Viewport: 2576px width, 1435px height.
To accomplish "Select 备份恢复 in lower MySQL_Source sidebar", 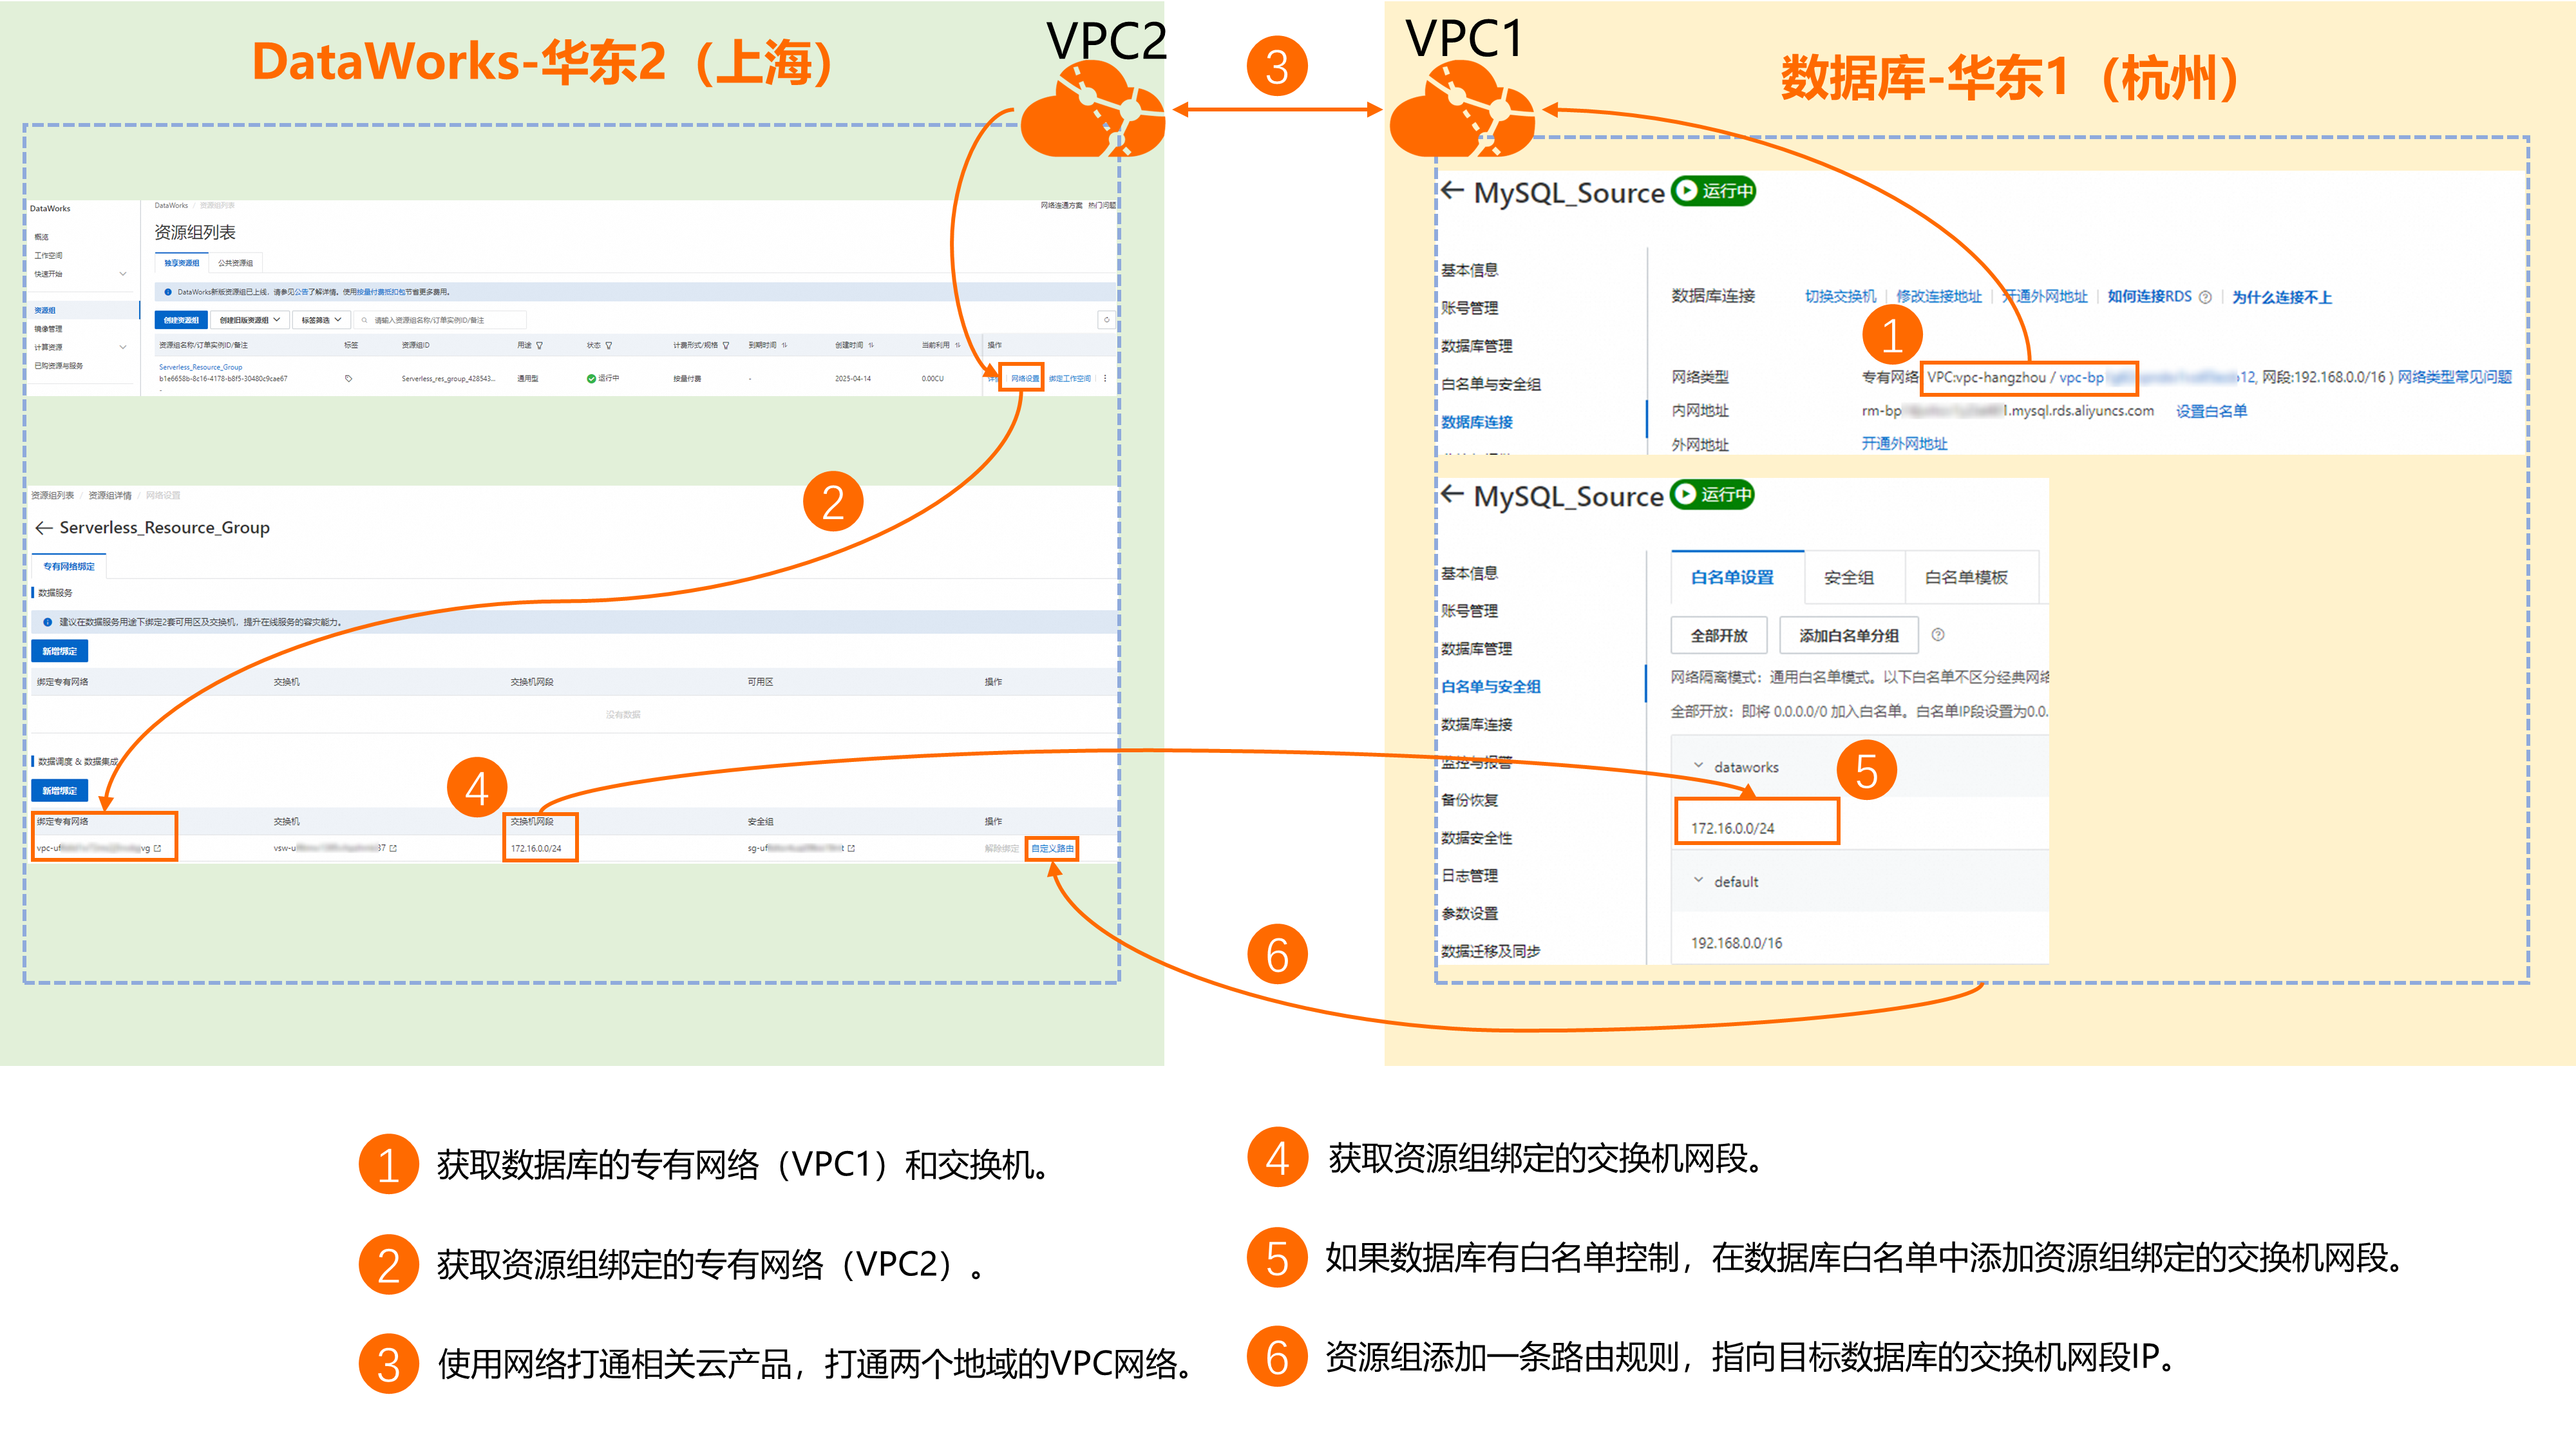I will coord(1469,800).
